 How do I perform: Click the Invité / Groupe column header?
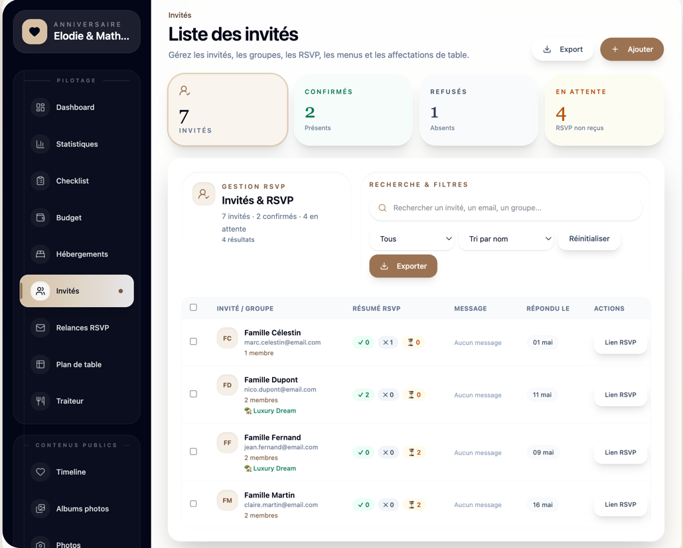245,308
